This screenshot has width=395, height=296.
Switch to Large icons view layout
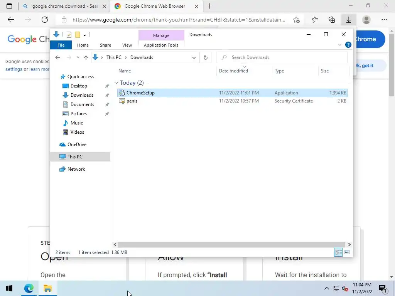tap(347, 252)
